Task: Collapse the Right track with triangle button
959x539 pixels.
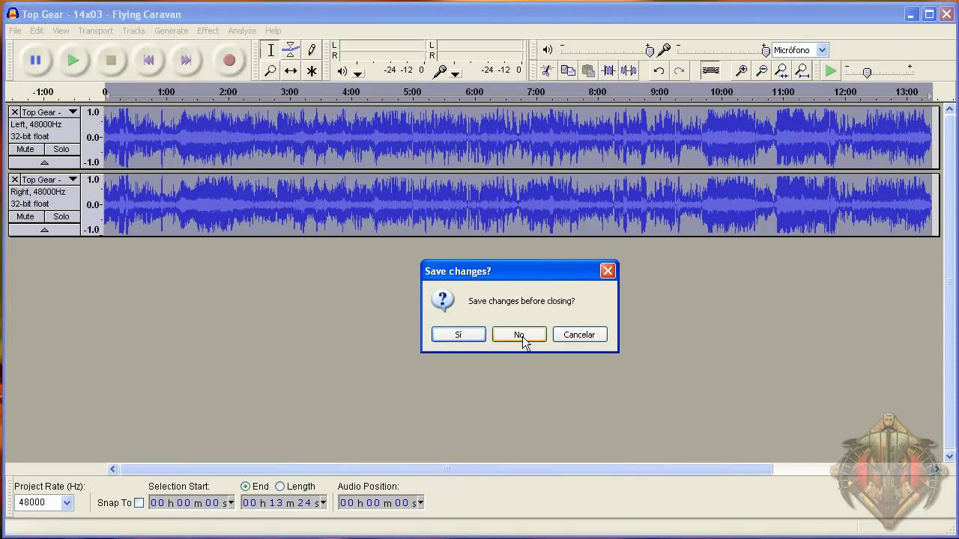Action: (x=44, y=230)
